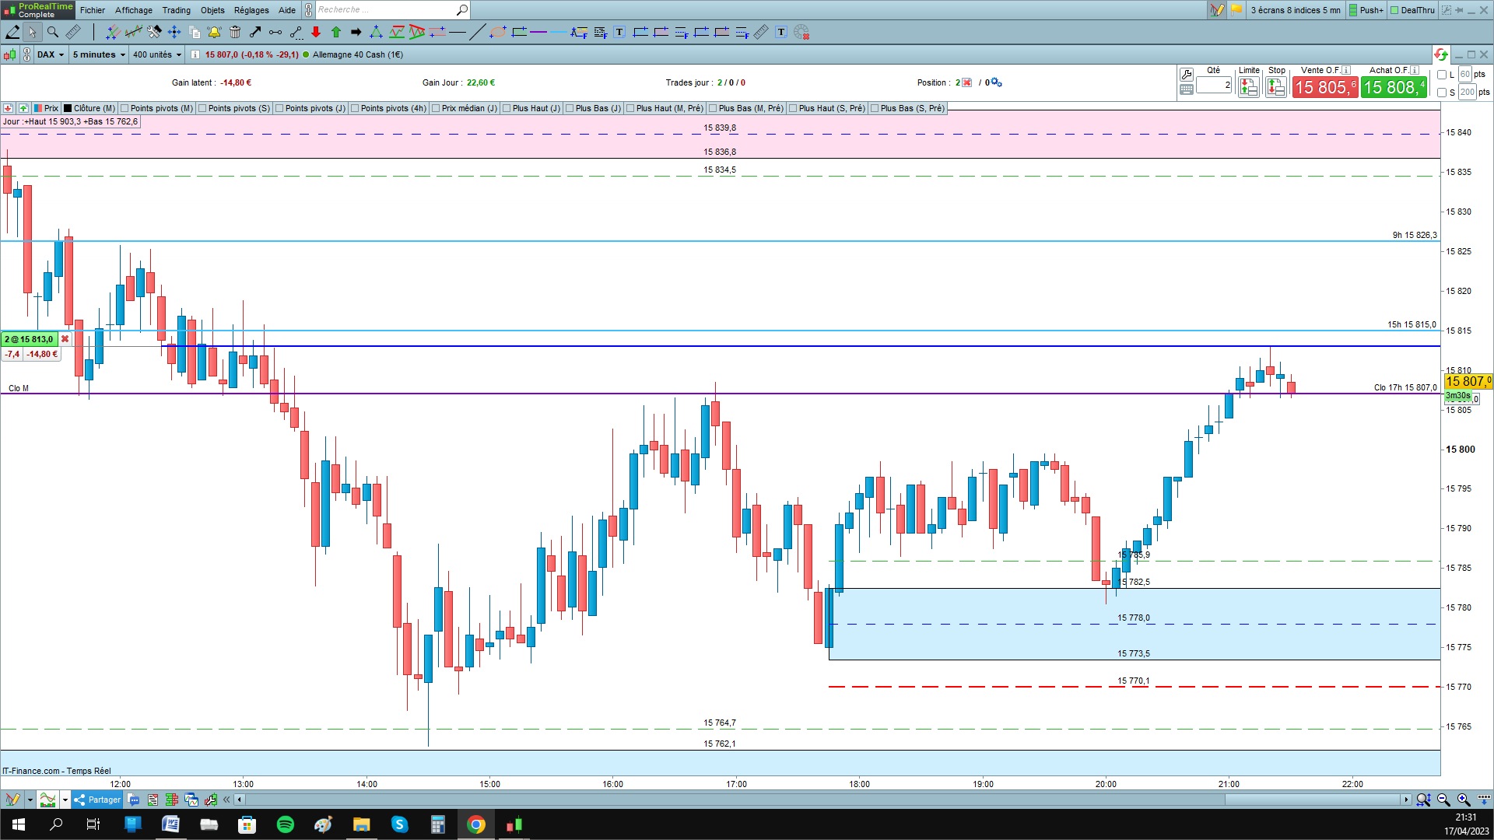Check the Plus Haut (J) indicator box
The height and width of the screenshot is (840, 1494).
(507, 108)
